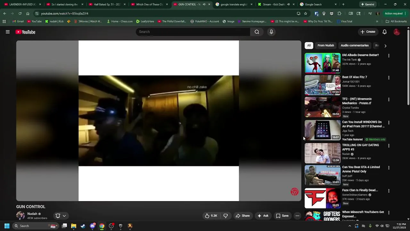The image size is (410, 231).
Task: Open options for Best Of Also Fitz 7
Action: click(389, 78)
